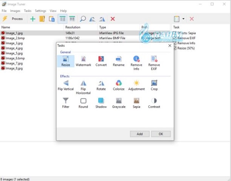Switch to thumbnails view icon

pos(72,19)
